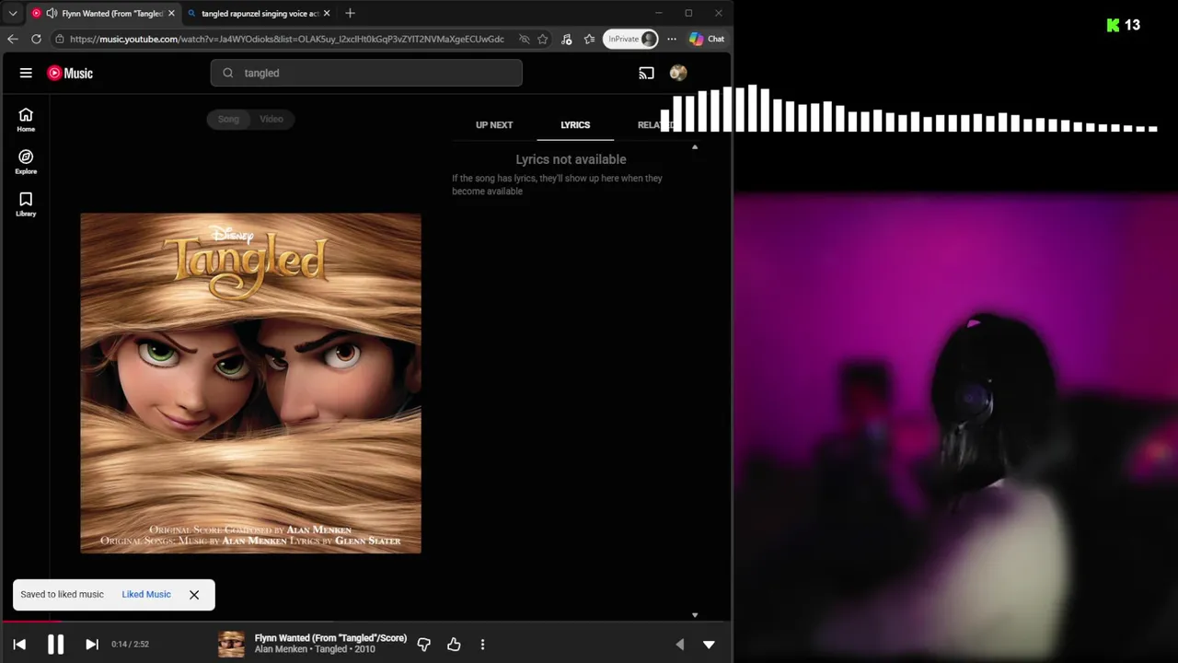Screen dimensions: 1178x663
Task: Open the RELATED tab
Action: pyautogui.click(x=655, y=125)
